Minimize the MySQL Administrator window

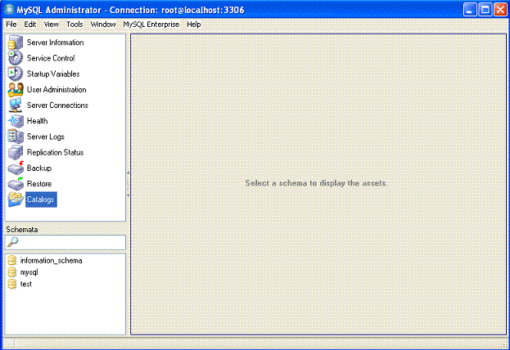(x=470, y=10)
